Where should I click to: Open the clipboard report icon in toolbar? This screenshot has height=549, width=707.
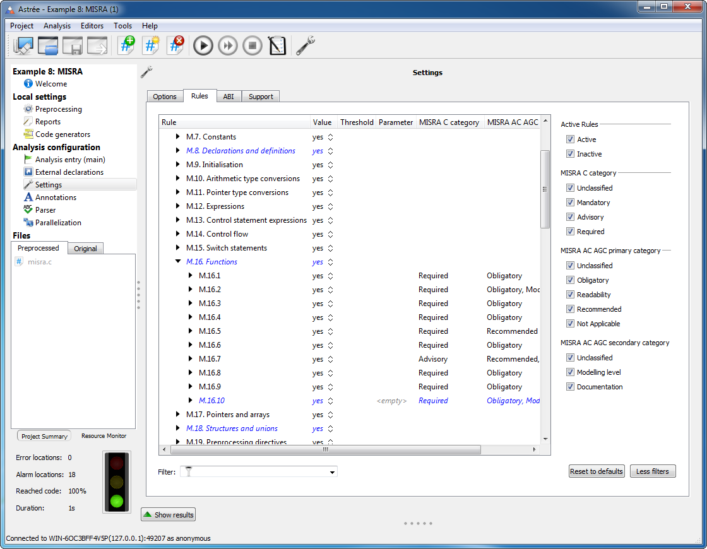[277, 45]
